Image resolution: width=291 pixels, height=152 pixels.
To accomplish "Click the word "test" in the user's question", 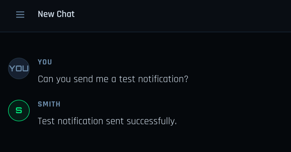I will tap(127, 79).
